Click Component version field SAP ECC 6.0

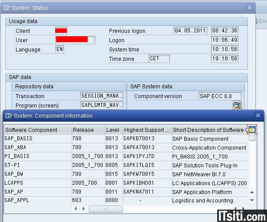[220, 96]
